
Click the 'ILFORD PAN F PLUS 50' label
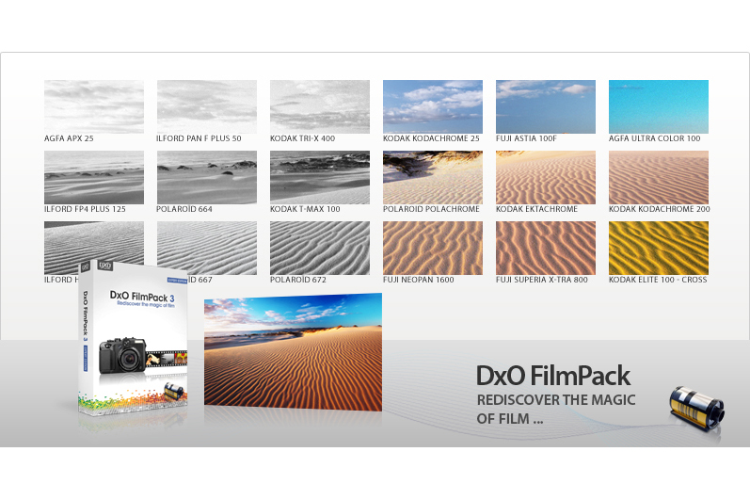[x=199, y=138]
